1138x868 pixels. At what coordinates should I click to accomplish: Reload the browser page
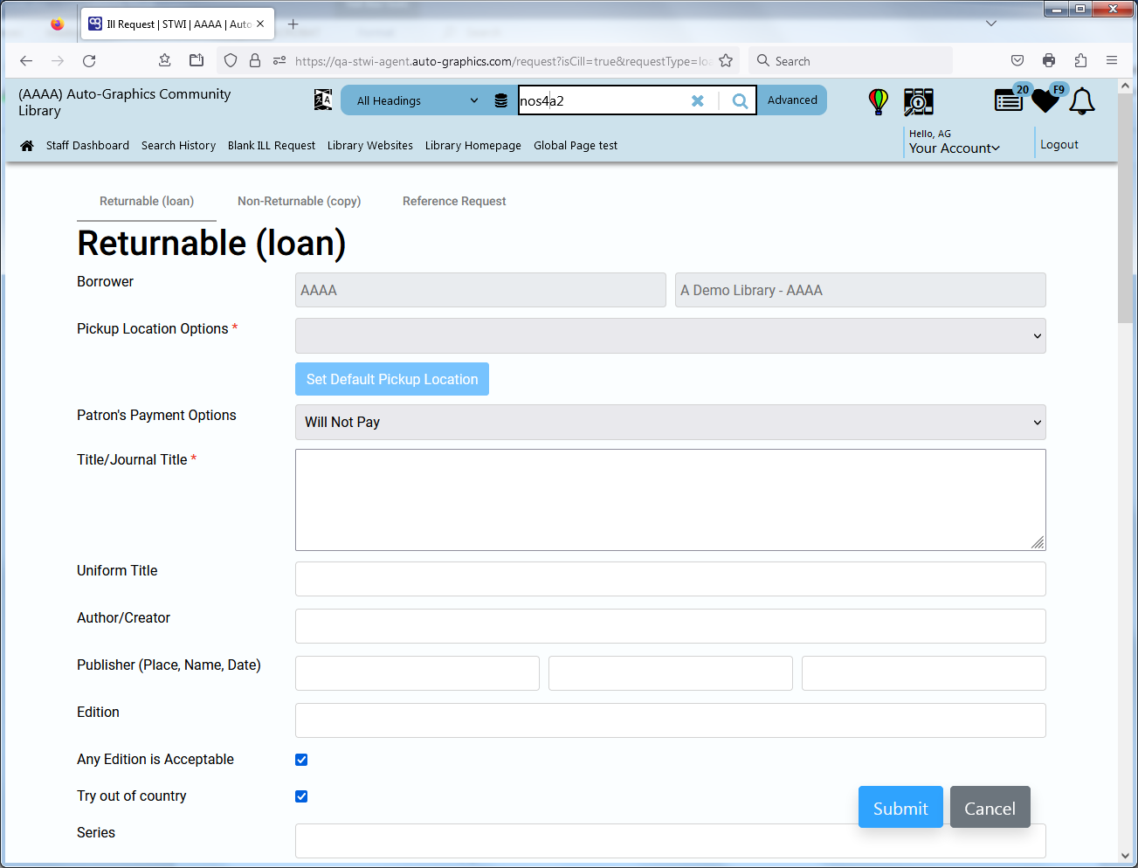click(89, 61)
